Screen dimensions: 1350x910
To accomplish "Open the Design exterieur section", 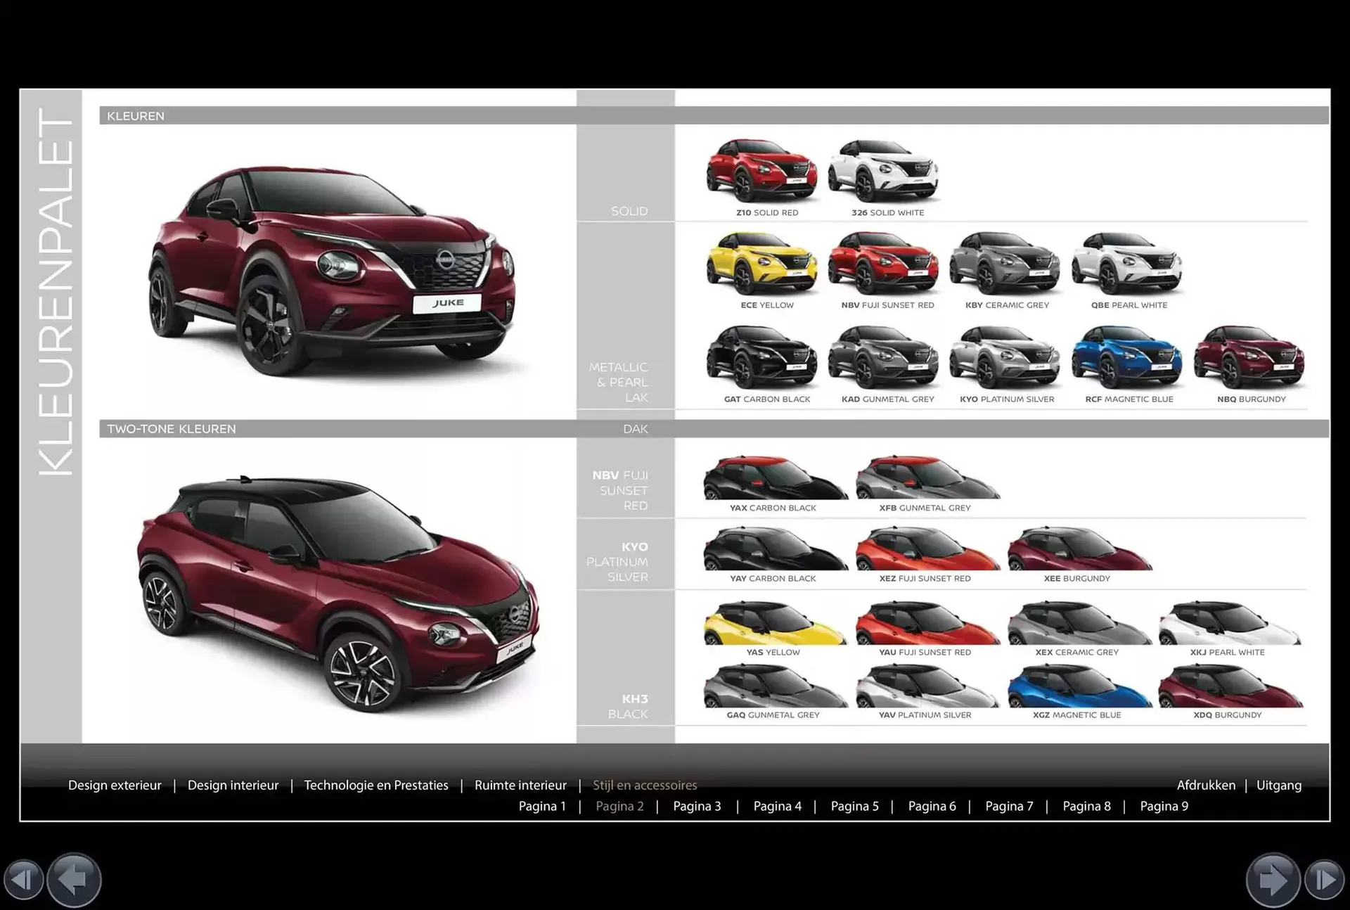I will coord(115,786).
